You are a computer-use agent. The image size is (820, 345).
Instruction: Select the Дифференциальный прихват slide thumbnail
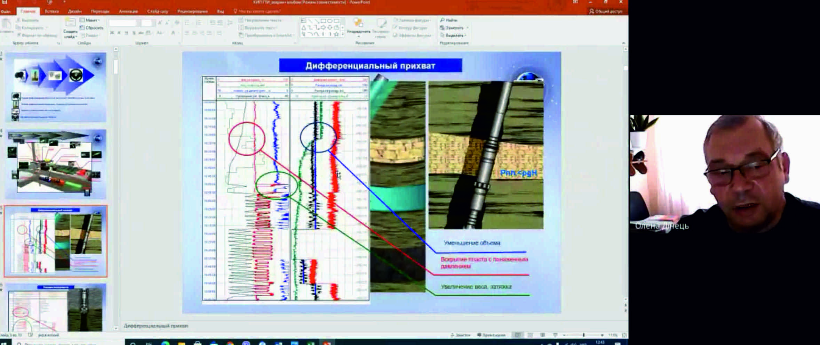tap(56, 241)
